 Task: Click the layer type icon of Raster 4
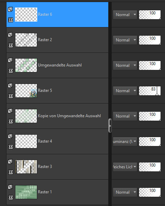tap(10, 136)
